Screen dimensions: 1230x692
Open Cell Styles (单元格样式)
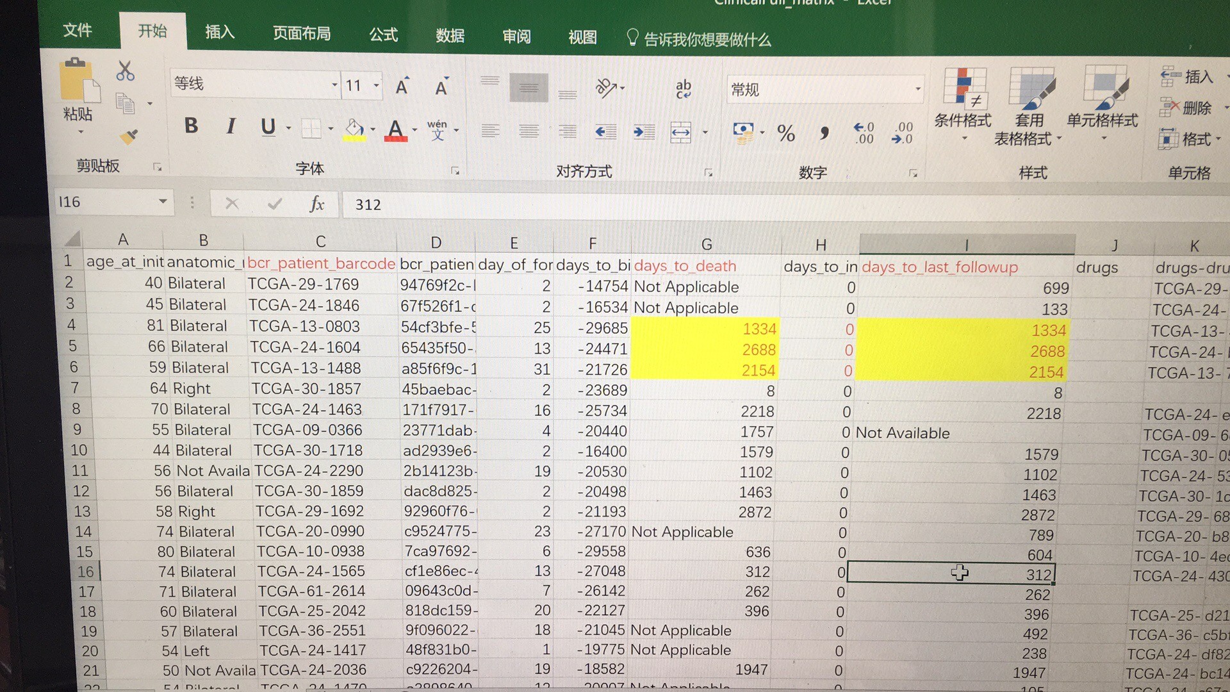[x=1102, y=103]
